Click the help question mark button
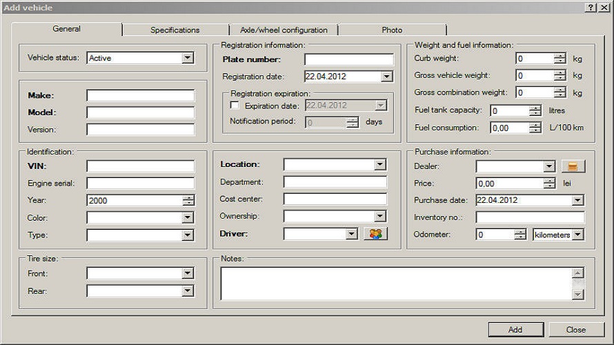614x345 pixels. (591, 7)
